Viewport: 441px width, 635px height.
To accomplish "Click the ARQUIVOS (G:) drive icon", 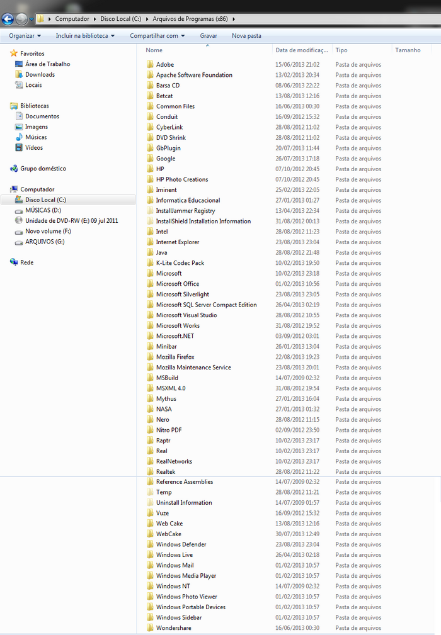I will [19, 242].
